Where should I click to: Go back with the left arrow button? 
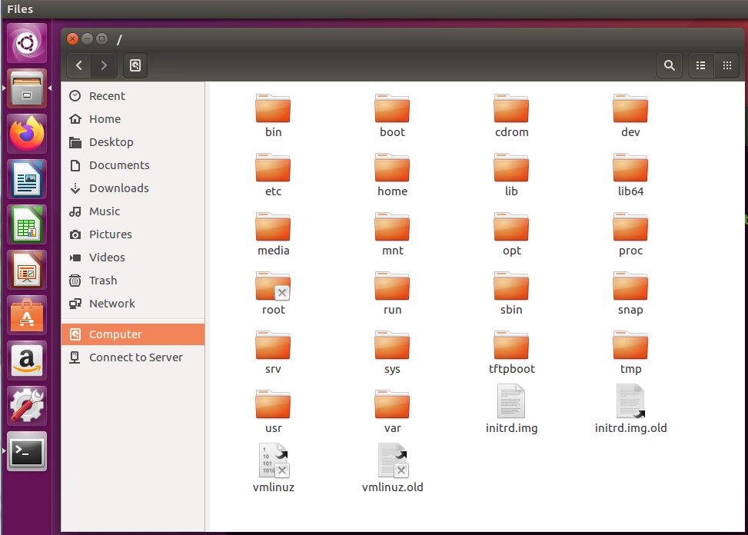coord(79,65)
